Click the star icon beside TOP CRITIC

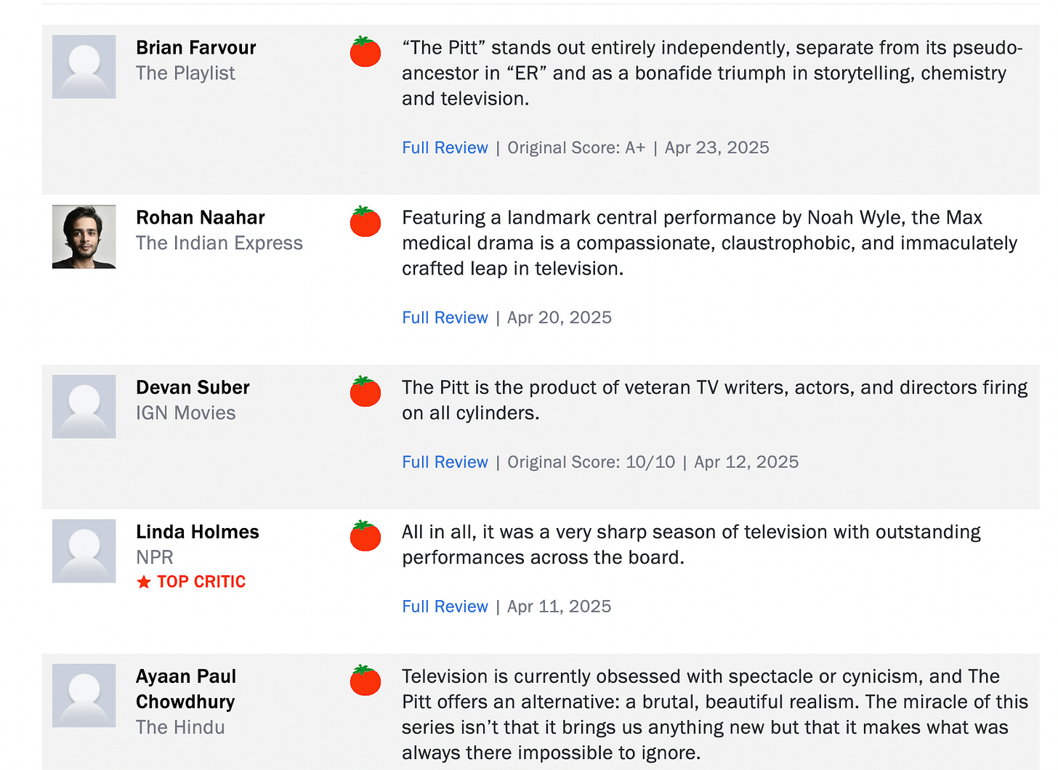144,582
